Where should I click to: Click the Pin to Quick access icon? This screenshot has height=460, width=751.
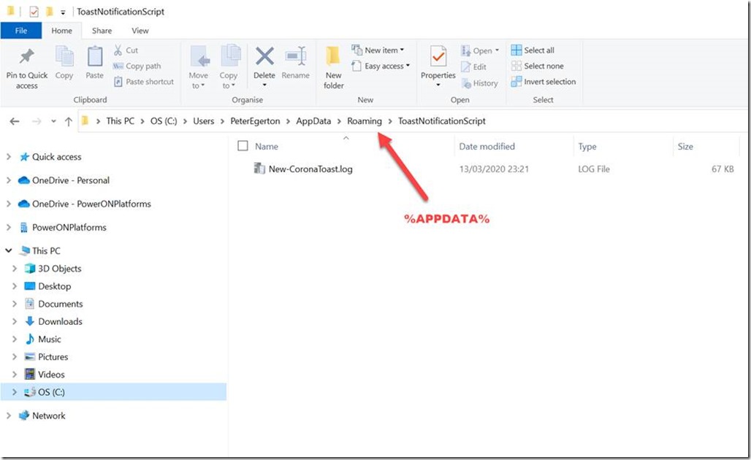click(x=27, y=57)
